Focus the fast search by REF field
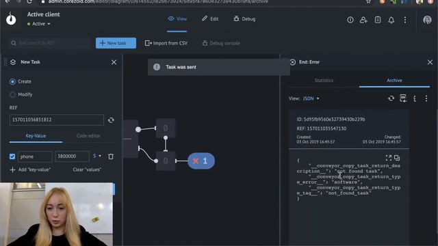 click(x=50, y=43)
